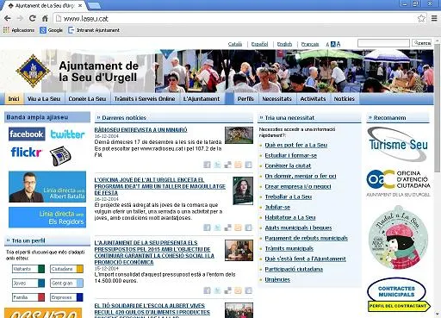
Task: Choose the Empreses profile button
Action: pos(66,297)
